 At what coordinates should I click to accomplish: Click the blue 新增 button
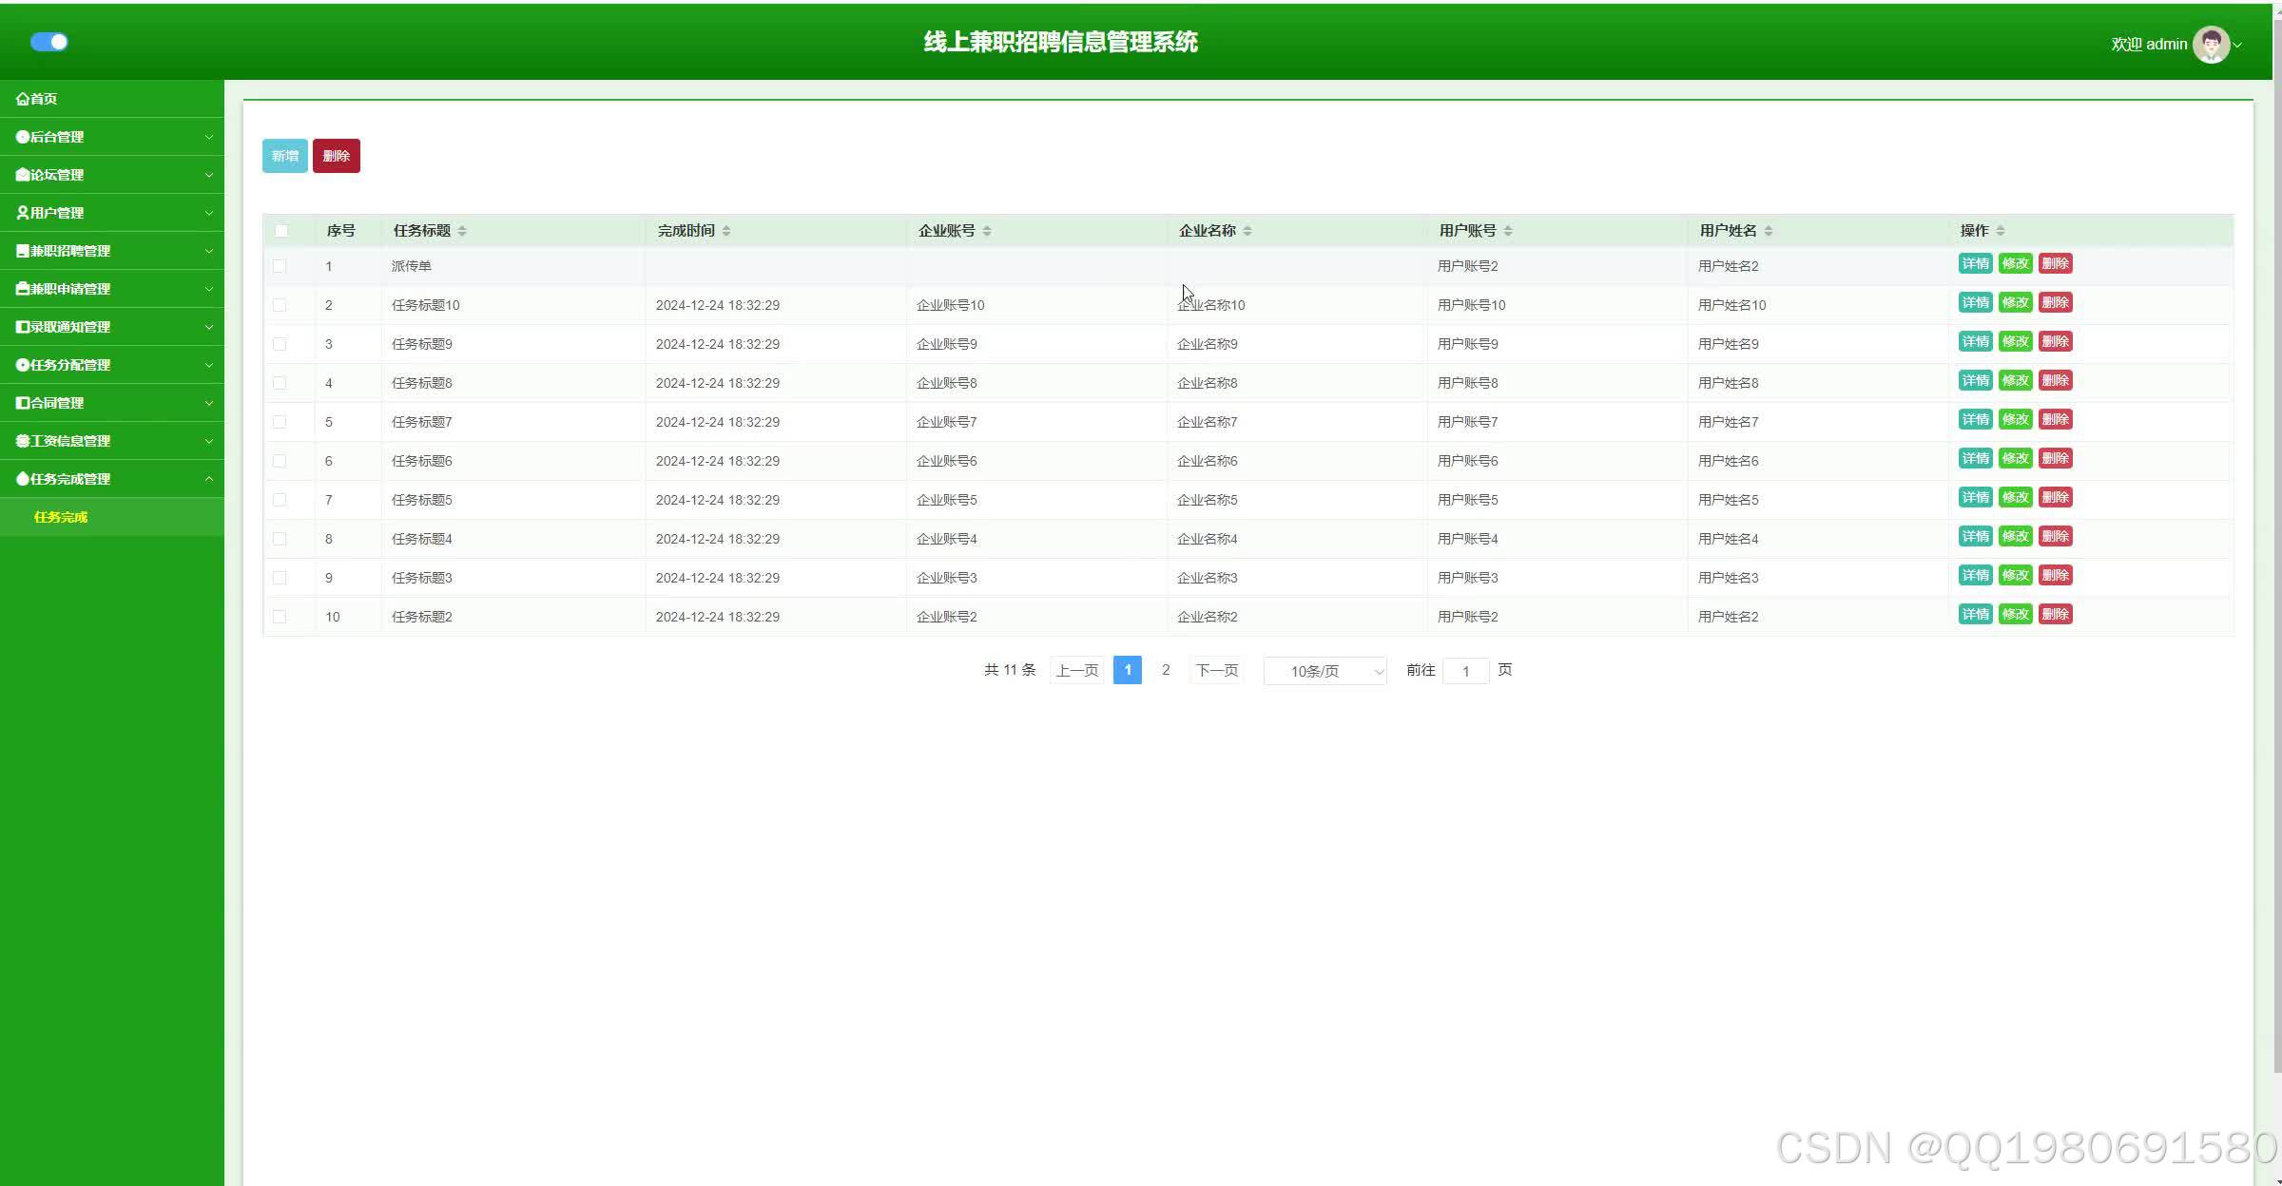pyautogui.click(x=284, y=156)
